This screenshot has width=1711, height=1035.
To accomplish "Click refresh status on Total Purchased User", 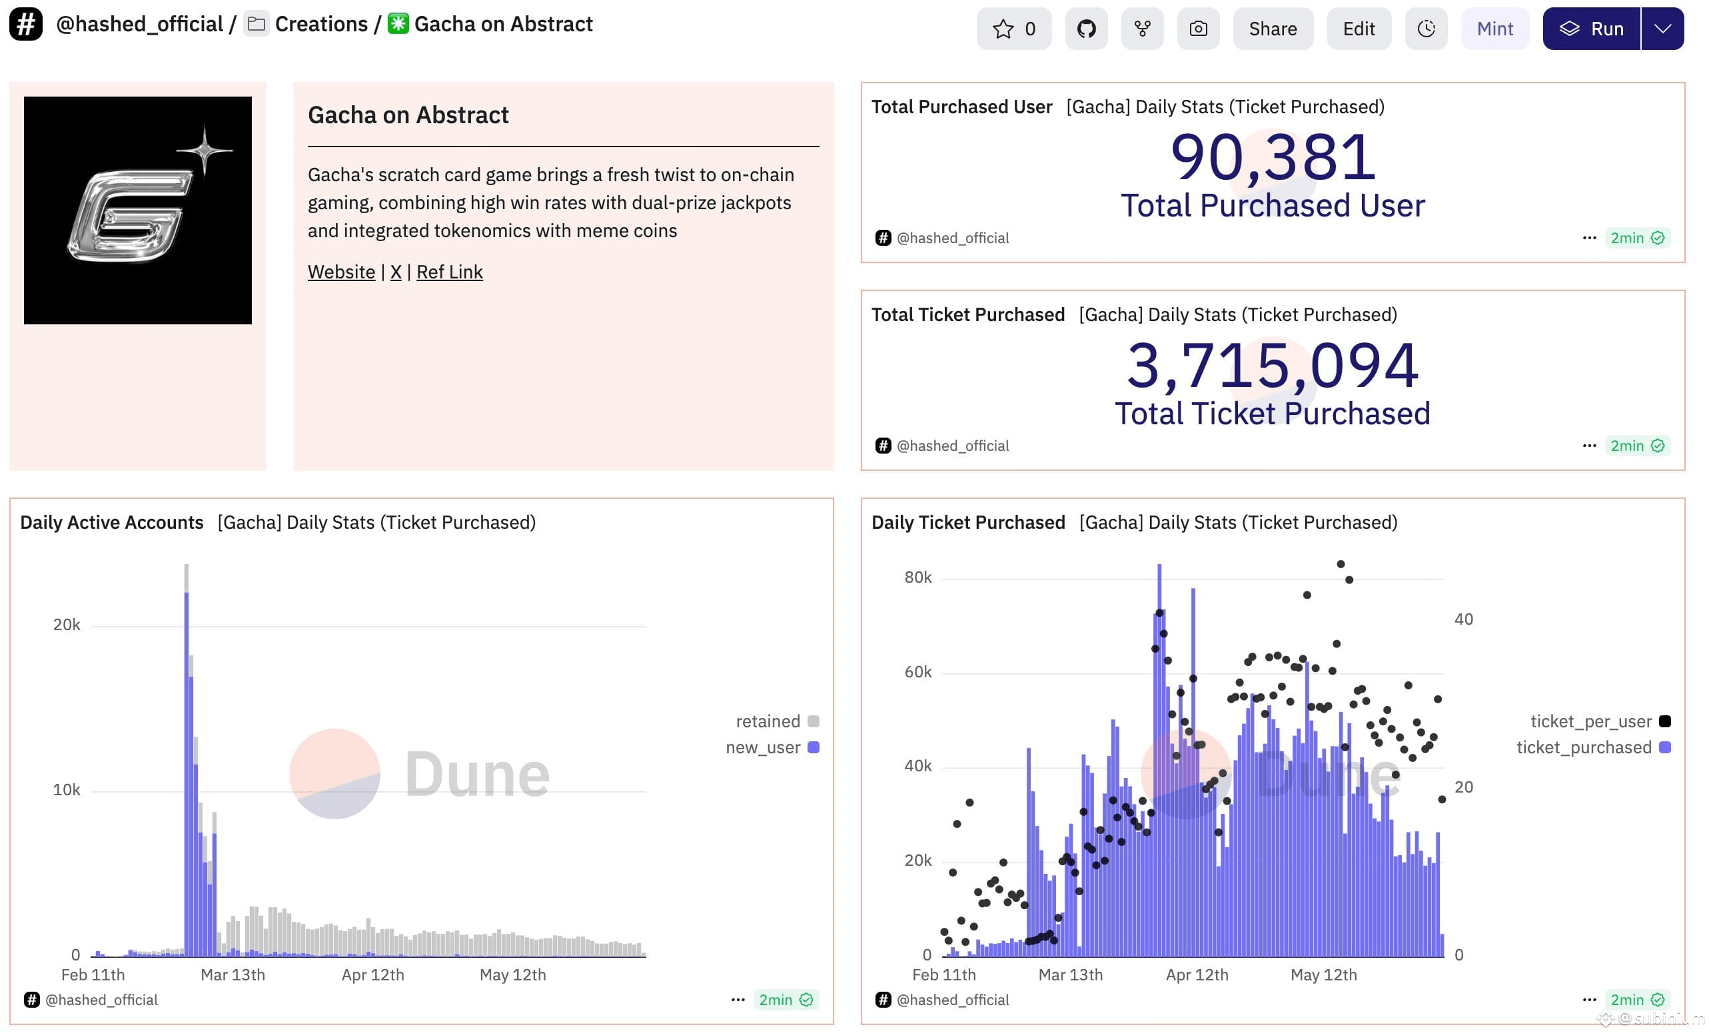I will (x=1636, y=238).
